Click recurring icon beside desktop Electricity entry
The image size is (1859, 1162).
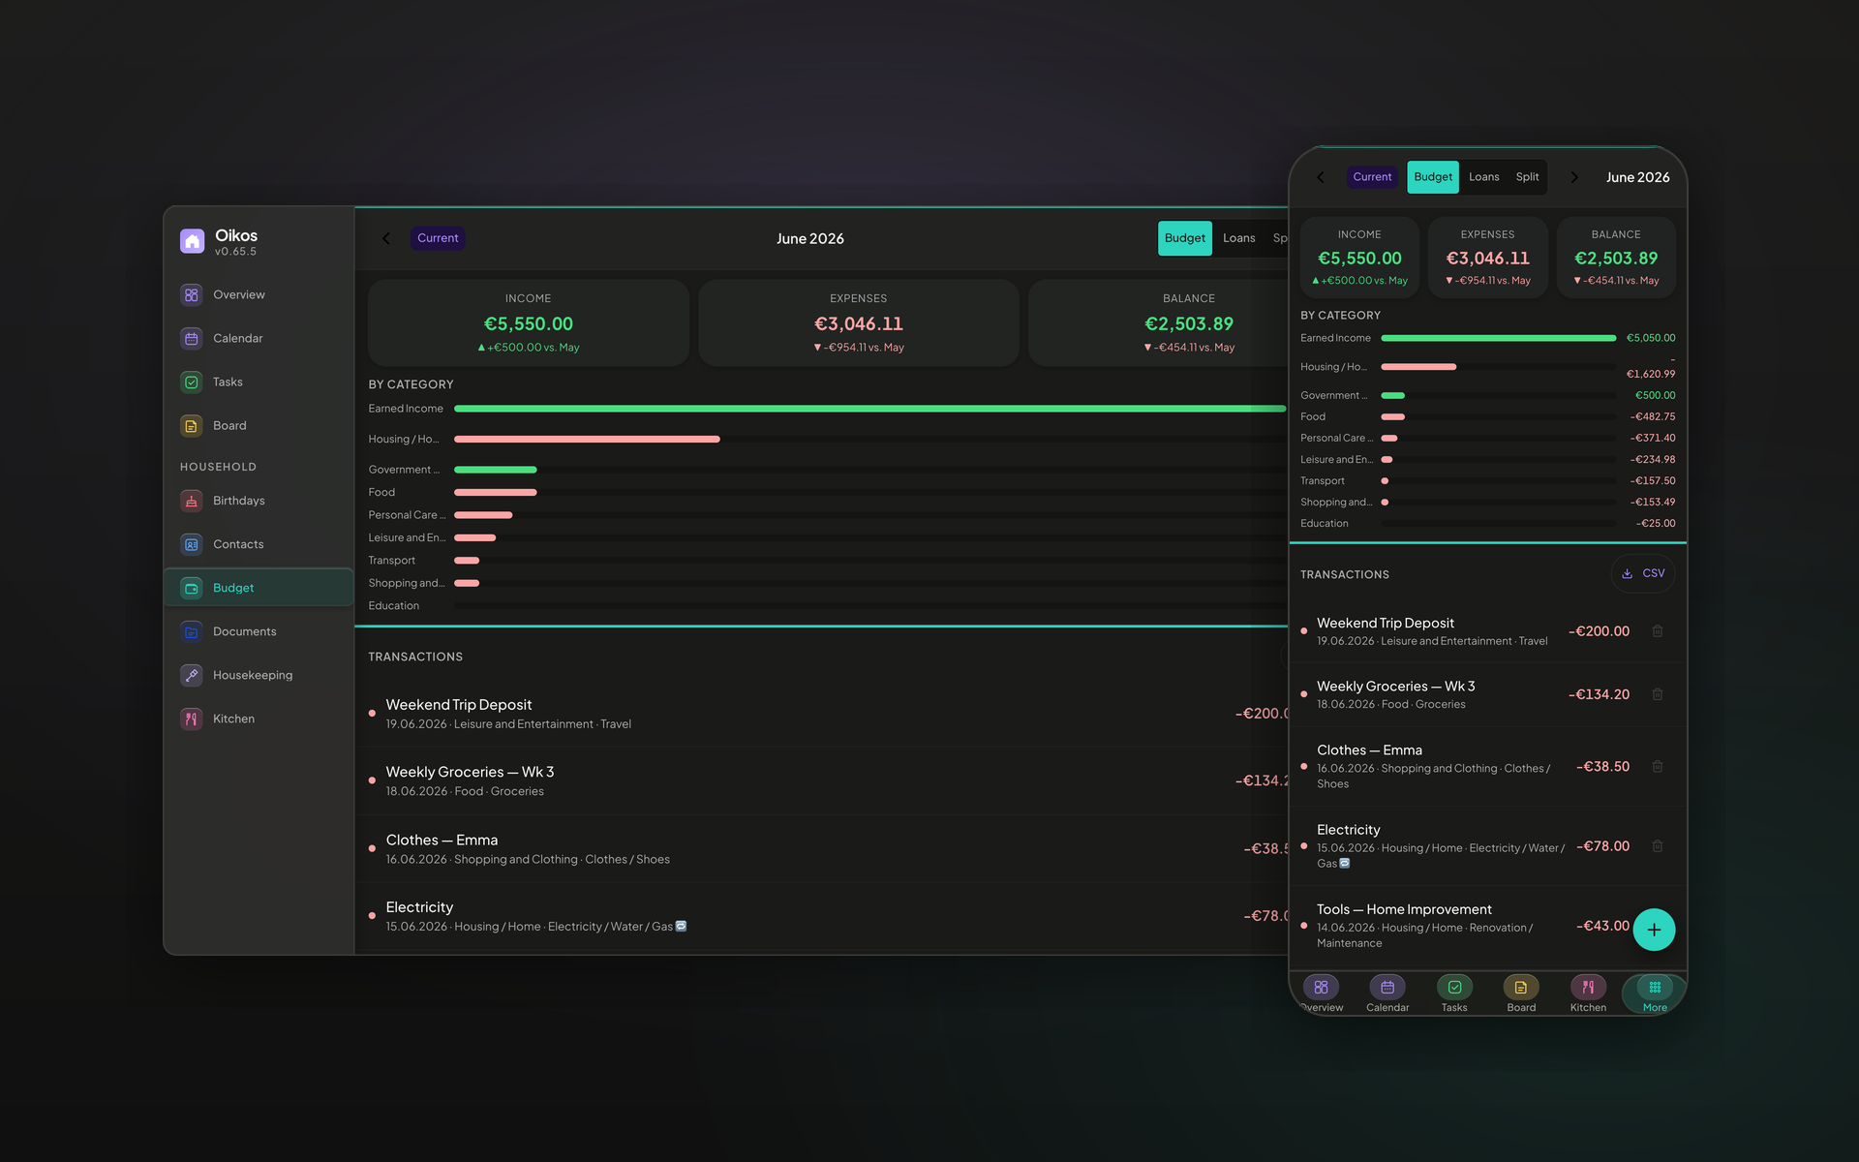point(681,926)
